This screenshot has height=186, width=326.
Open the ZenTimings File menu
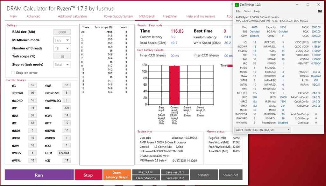(x=238, y=11)
